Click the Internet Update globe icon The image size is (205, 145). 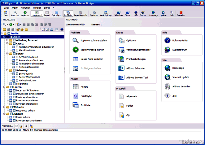tap(168, 77)
